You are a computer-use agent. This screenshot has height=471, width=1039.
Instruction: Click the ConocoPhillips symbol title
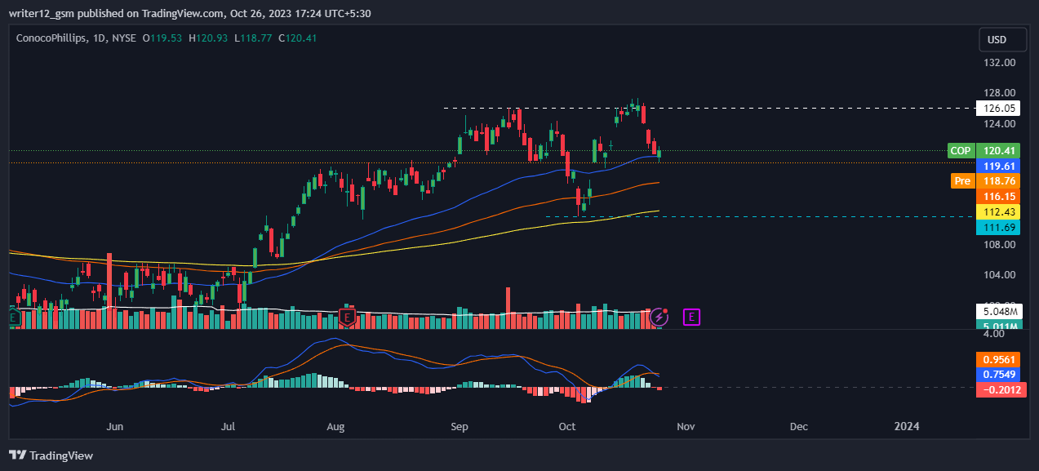click(x=52, y=38)
